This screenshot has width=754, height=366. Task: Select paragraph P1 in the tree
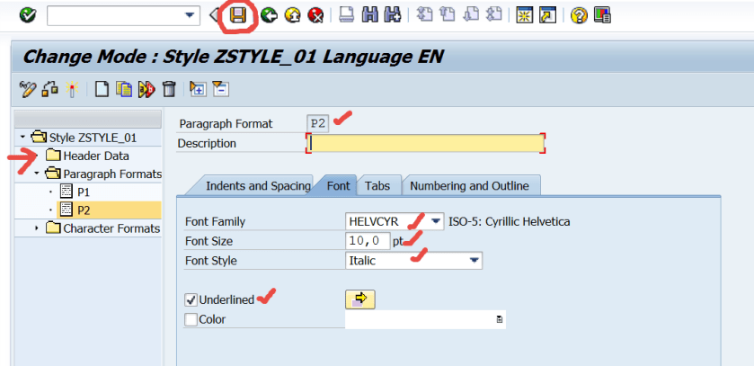tap(84, 192)
